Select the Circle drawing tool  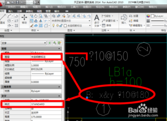(9, 21)
